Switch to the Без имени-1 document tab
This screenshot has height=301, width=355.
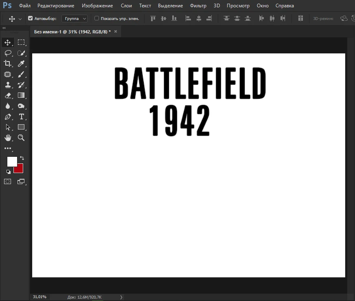tap(72, 31)
